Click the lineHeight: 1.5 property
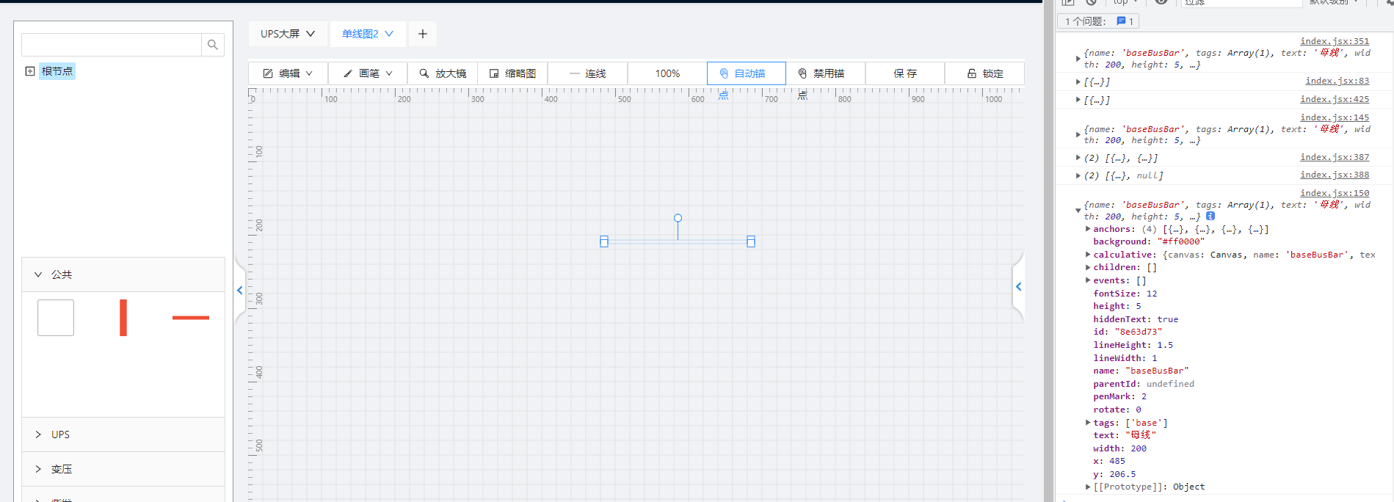1394x502 pixels. coord(1133,345)
